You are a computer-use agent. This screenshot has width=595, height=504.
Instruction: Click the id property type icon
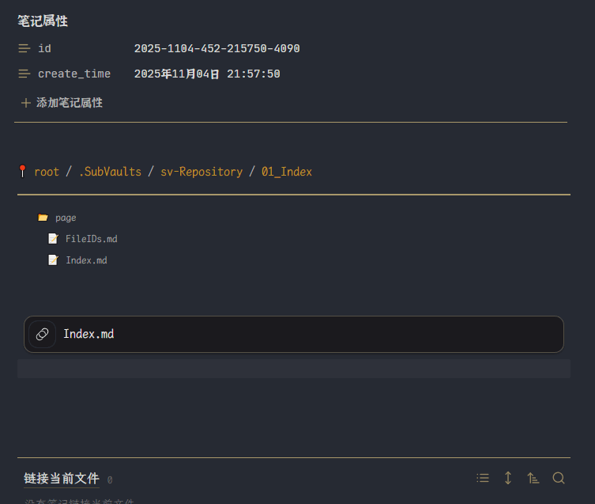(24, 49)
